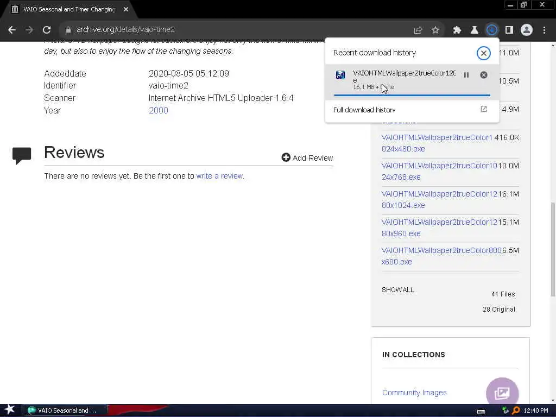Reload the archive.org page
The image size is (556, 417).
[x=47, y=30]
